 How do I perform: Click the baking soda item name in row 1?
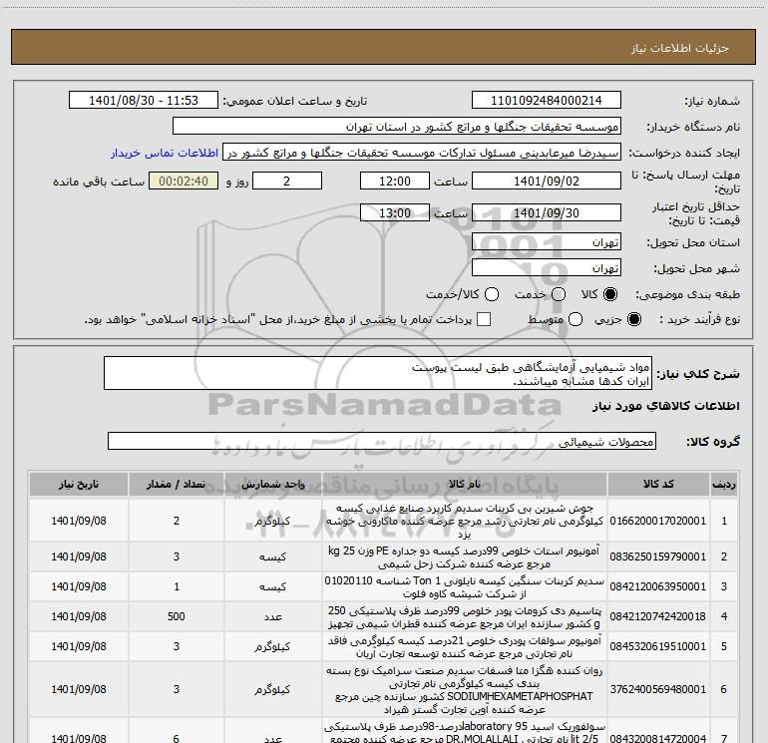465,521
